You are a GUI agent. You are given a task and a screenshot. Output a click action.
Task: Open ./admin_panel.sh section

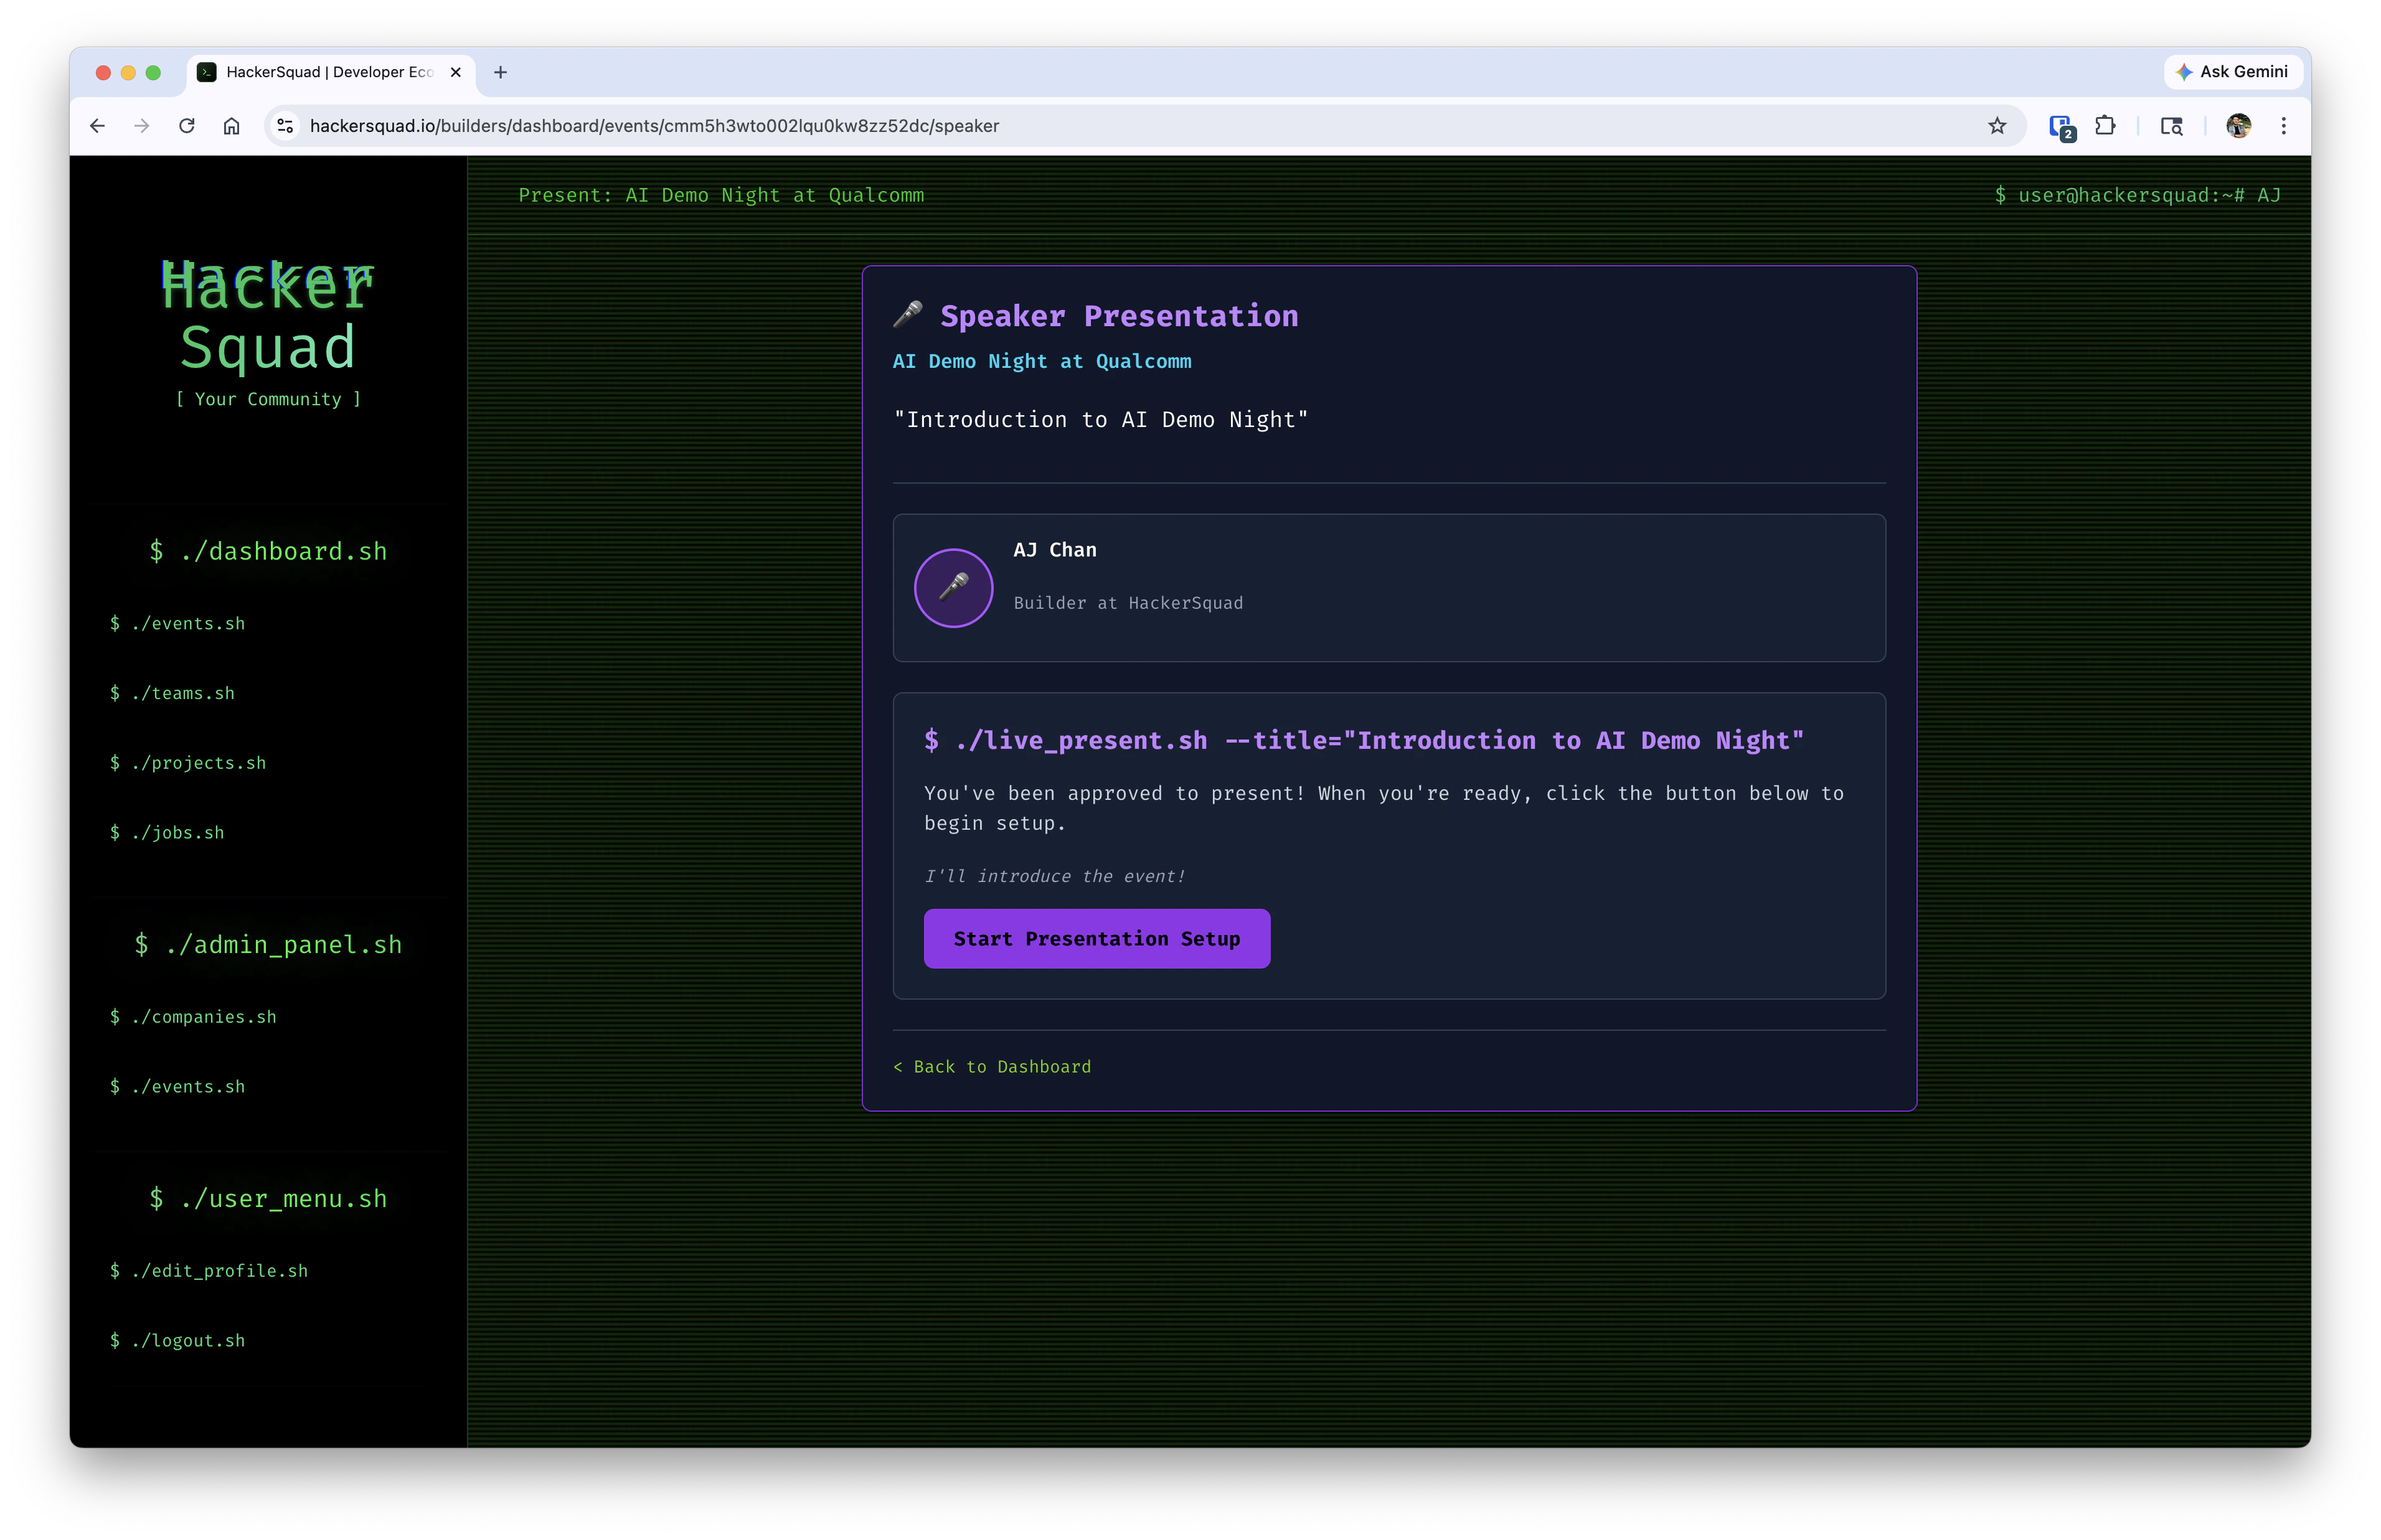[x=268, y=944]
